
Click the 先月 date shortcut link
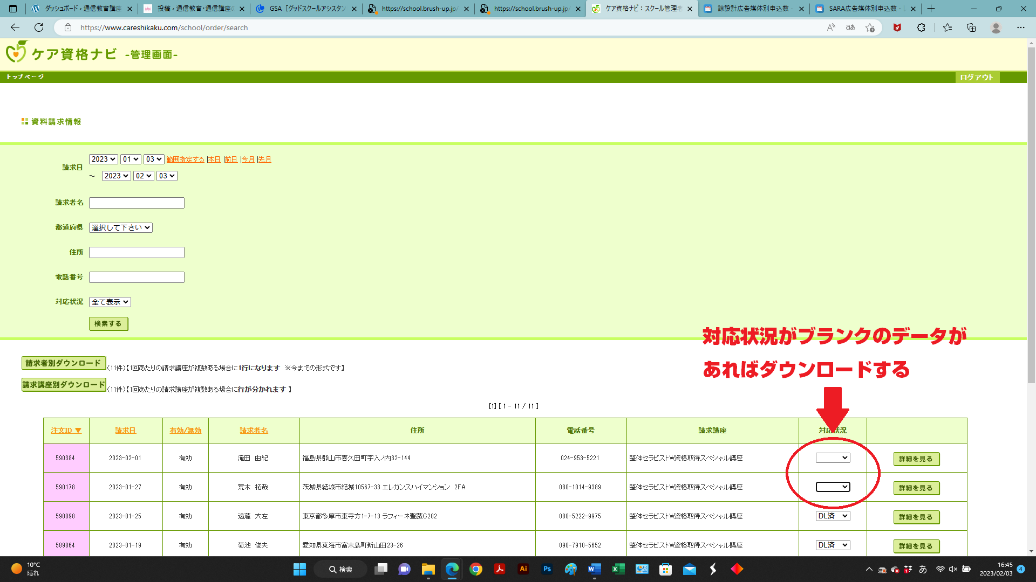click(264, 160)
